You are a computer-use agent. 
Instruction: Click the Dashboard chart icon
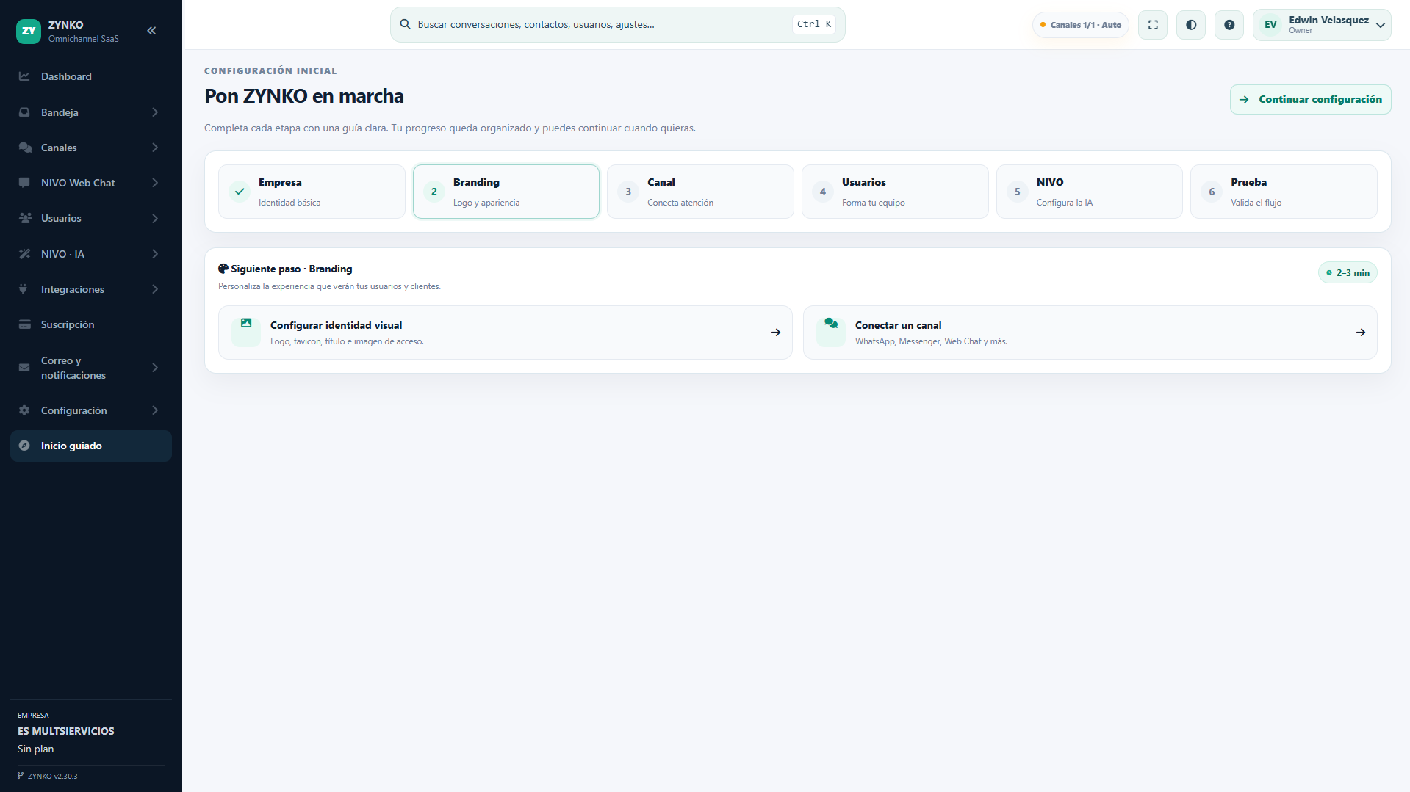24,76
